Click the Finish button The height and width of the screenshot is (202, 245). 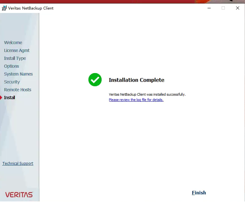point(199,193)
